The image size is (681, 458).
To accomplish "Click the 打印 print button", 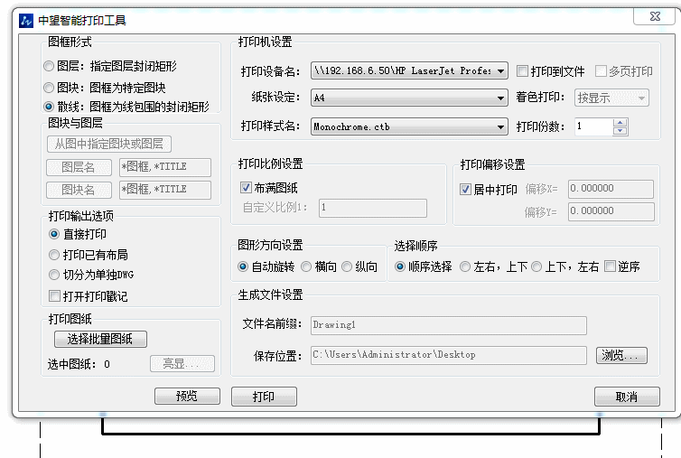I will click(264, 397).
